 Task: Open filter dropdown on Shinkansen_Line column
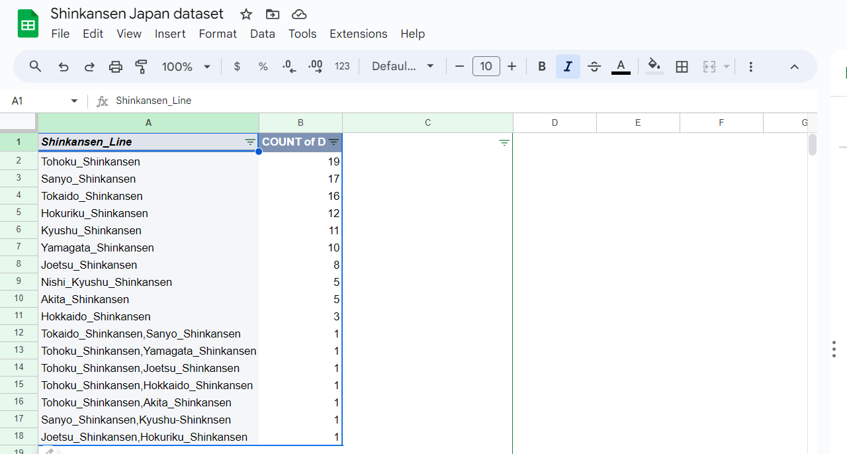pyautogui.click(x=249, y=142)
